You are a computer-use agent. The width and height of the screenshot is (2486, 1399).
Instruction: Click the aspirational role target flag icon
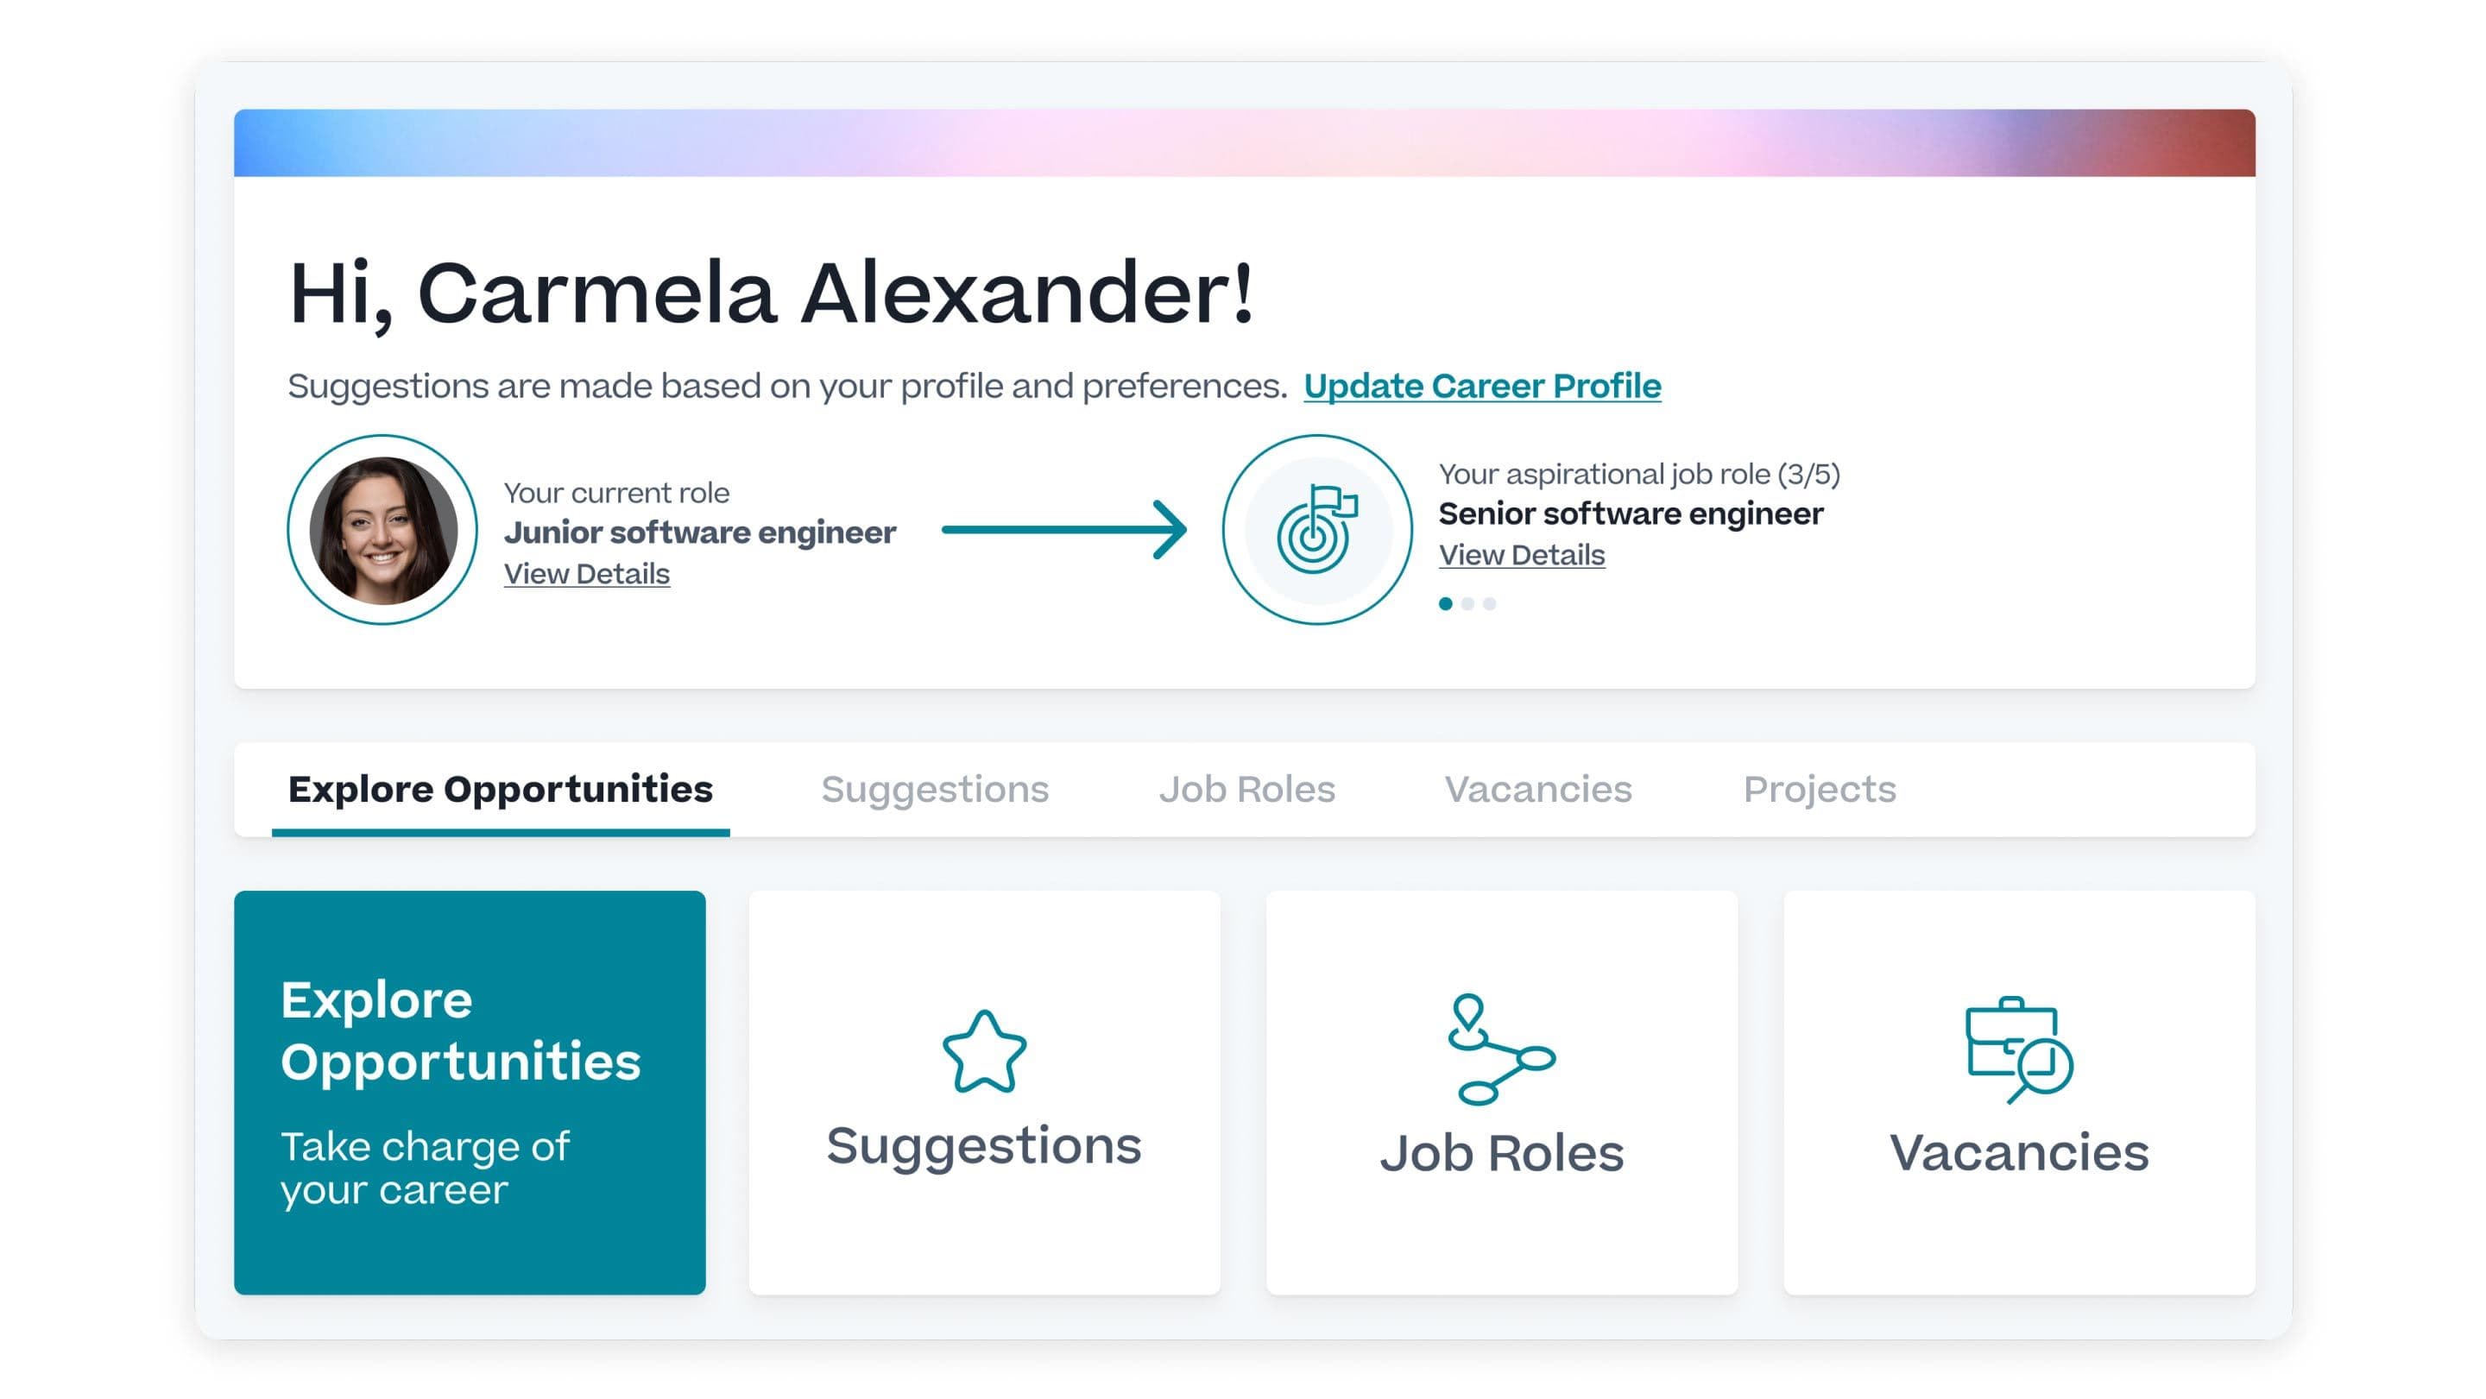click(1317, 530)
